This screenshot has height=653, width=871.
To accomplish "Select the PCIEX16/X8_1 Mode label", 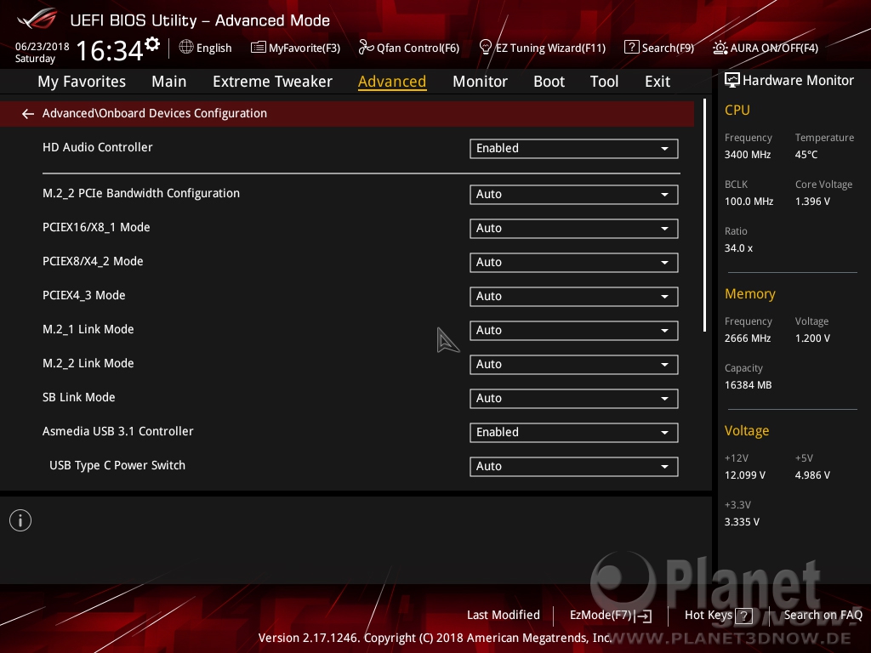I will click(x=96, y=228).
